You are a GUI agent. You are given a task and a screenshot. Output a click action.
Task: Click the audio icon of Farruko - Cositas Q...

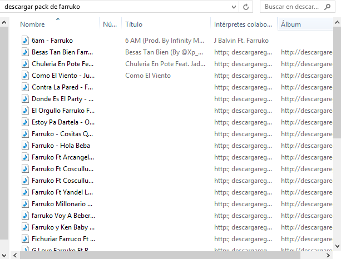click(x=25, y=134)
